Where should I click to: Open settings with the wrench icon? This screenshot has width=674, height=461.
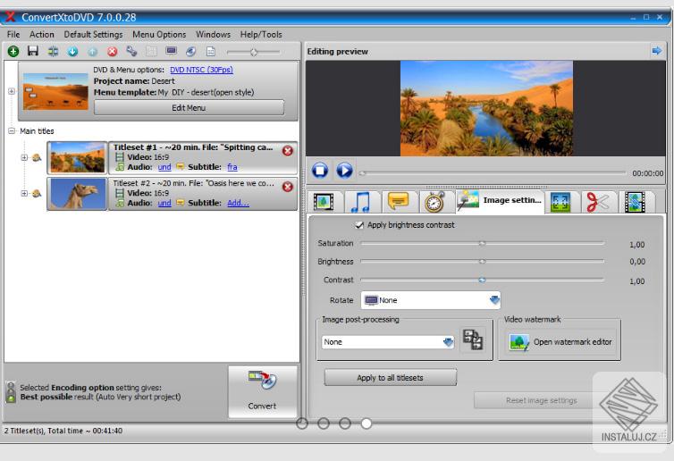131,52
